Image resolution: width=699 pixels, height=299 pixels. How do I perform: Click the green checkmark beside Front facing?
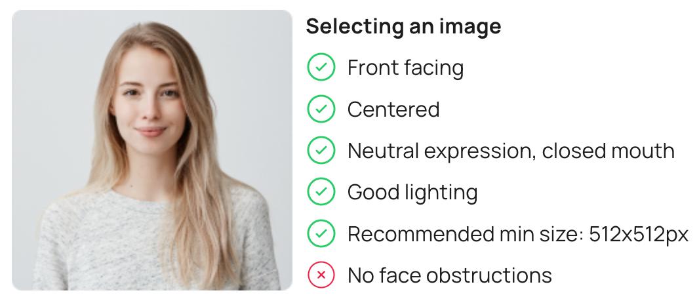pos(321,68)
